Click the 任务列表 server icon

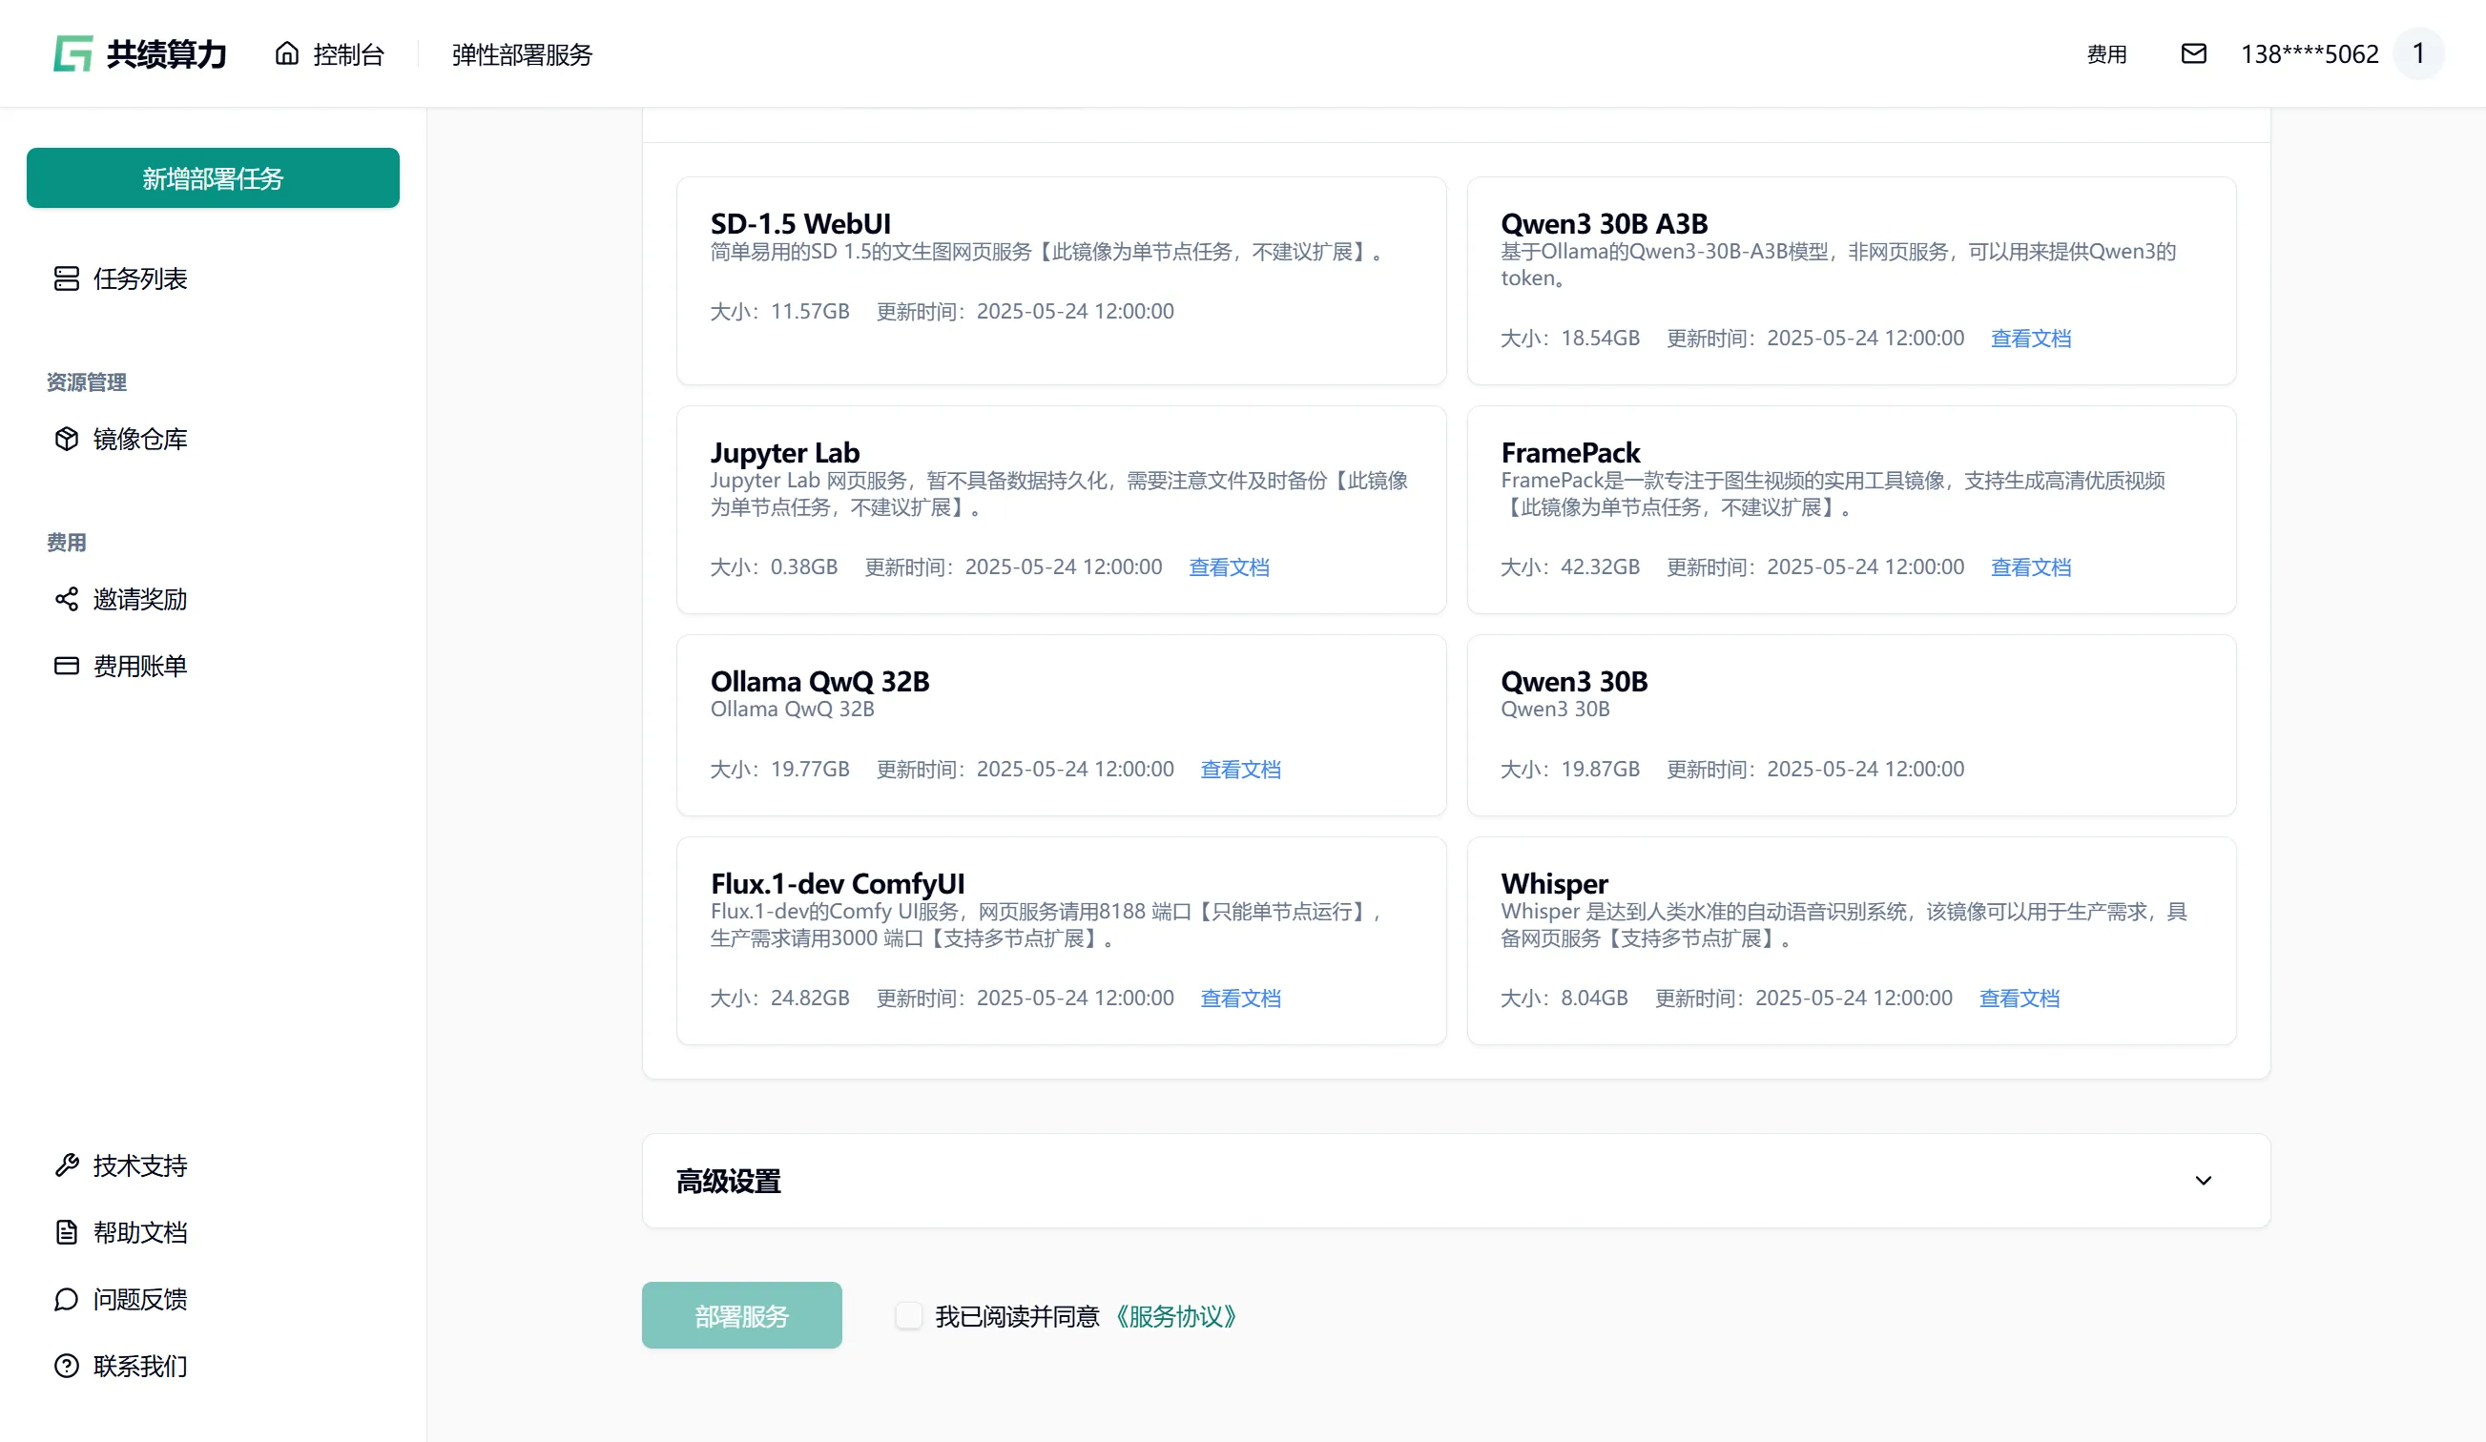click(66, 278)
